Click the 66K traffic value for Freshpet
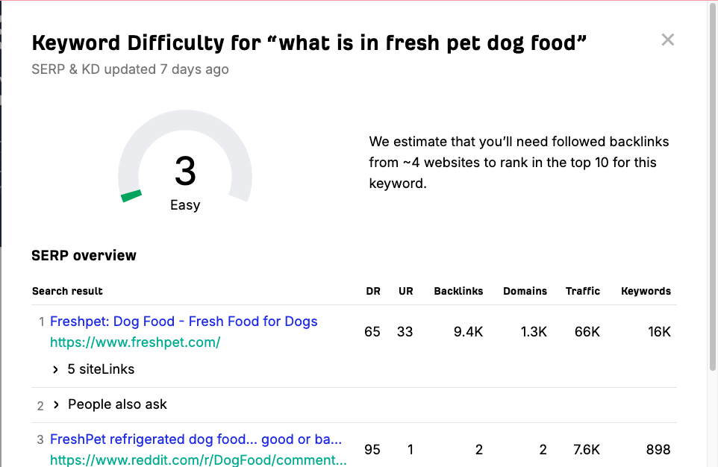This screenshot has height=467, width=718. (587, 332)
